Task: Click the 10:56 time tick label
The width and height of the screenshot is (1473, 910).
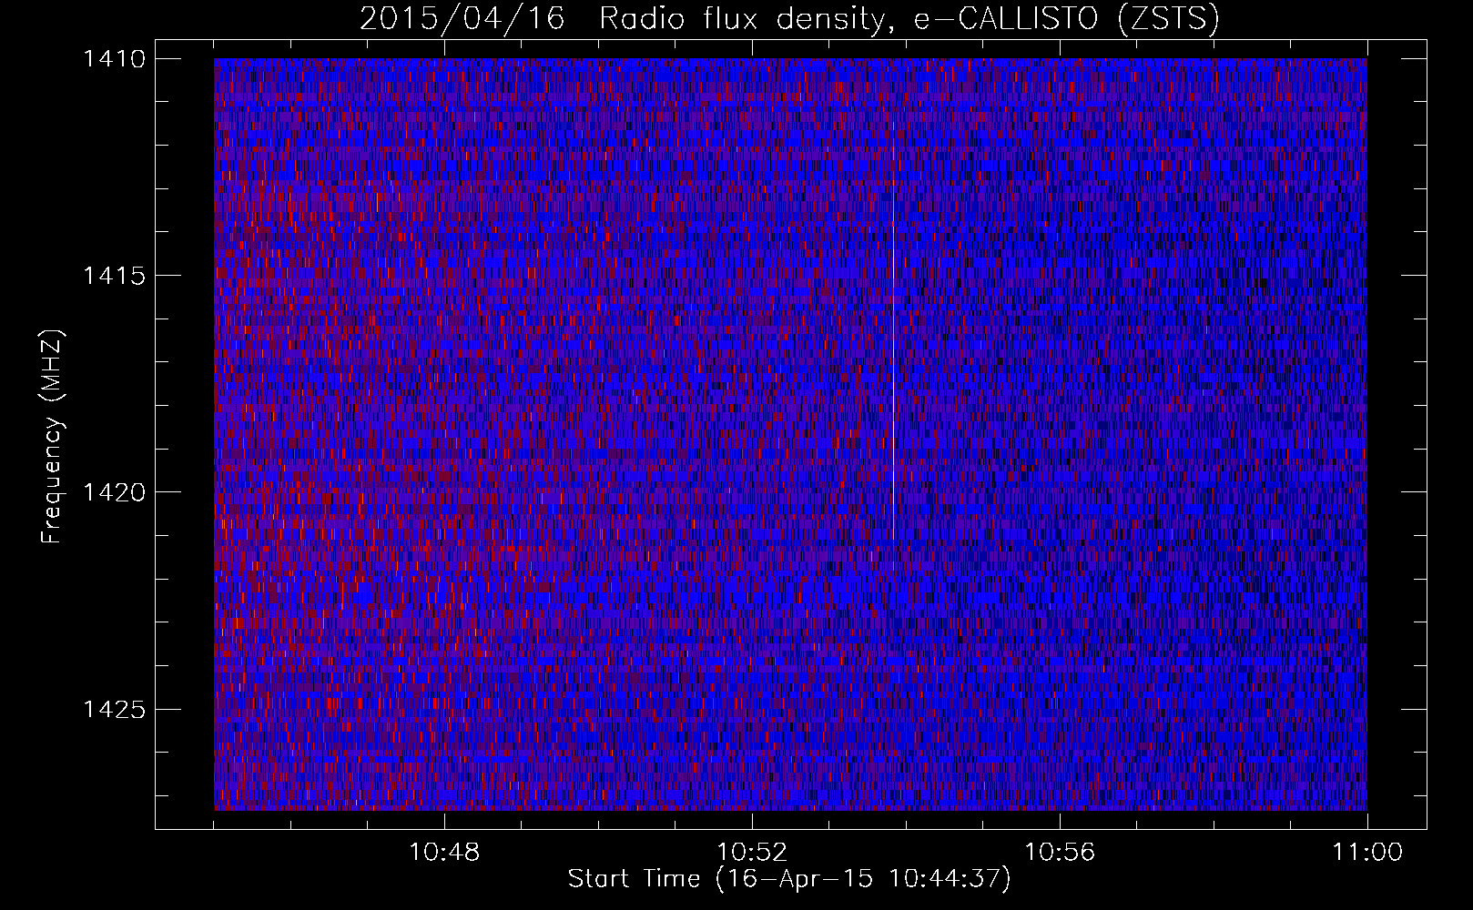Action: tap(1060, 853)
